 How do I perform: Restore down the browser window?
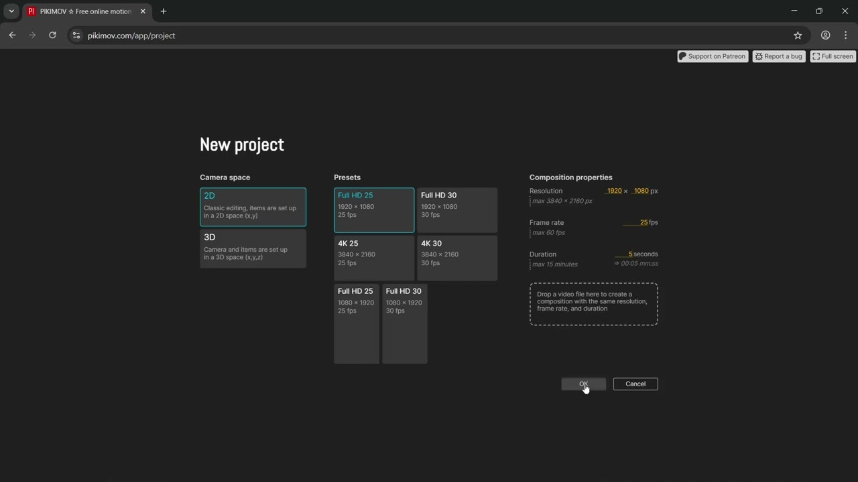pyautogui.click(x=819, y=11)
